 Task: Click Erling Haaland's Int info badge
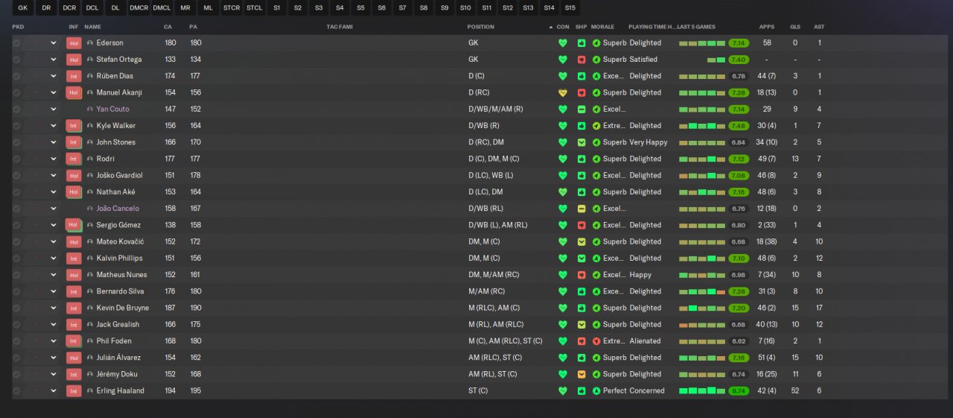pyautogui.click(x=74, y=390)
